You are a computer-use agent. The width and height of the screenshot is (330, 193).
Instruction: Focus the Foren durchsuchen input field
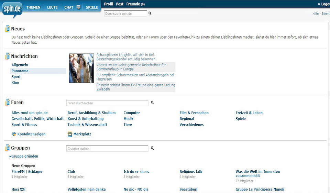click(107, 103)
